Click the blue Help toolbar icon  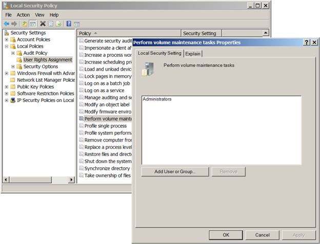click(x=69, y=24)
